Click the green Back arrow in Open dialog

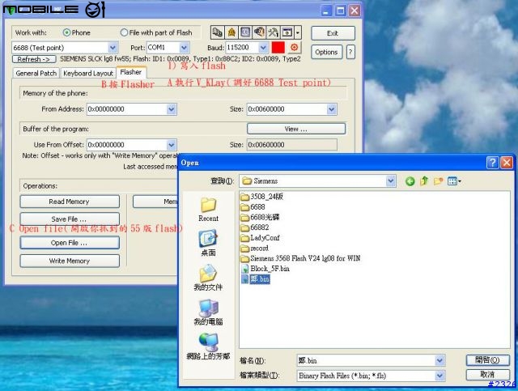point(410,181)
